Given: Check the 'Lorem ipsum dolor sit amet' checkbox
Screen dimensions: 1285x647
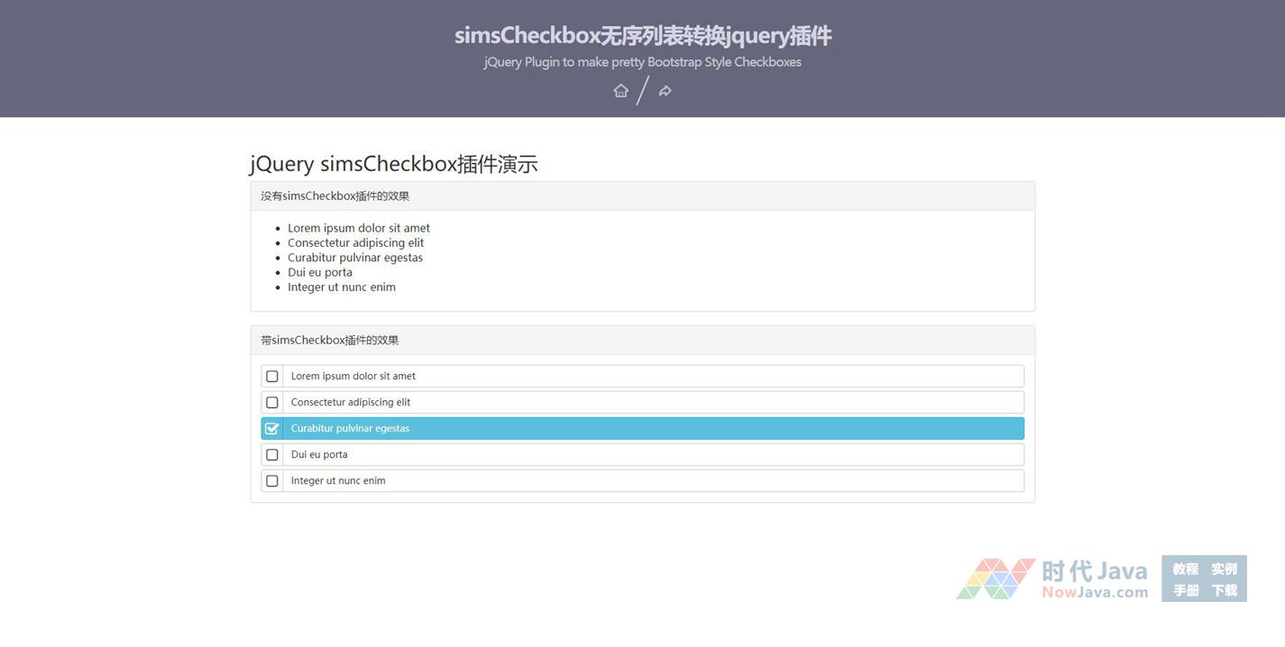Looking at the screenshot, I should pyautogui.click(x=272, y=377).
